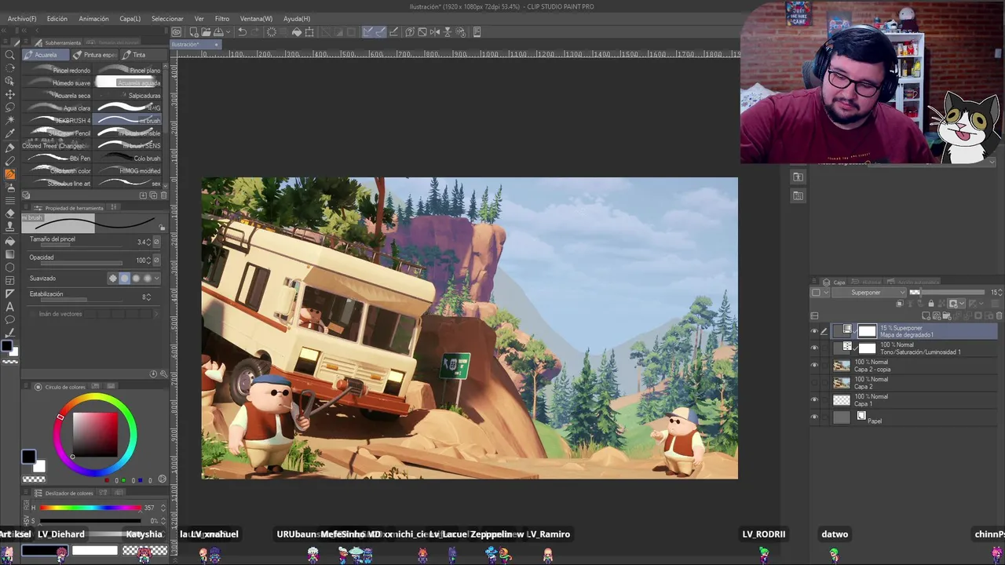The height and width of the screenshot is (565, 1005).
Task: Click the layer opacity slider
Action: 947,293
